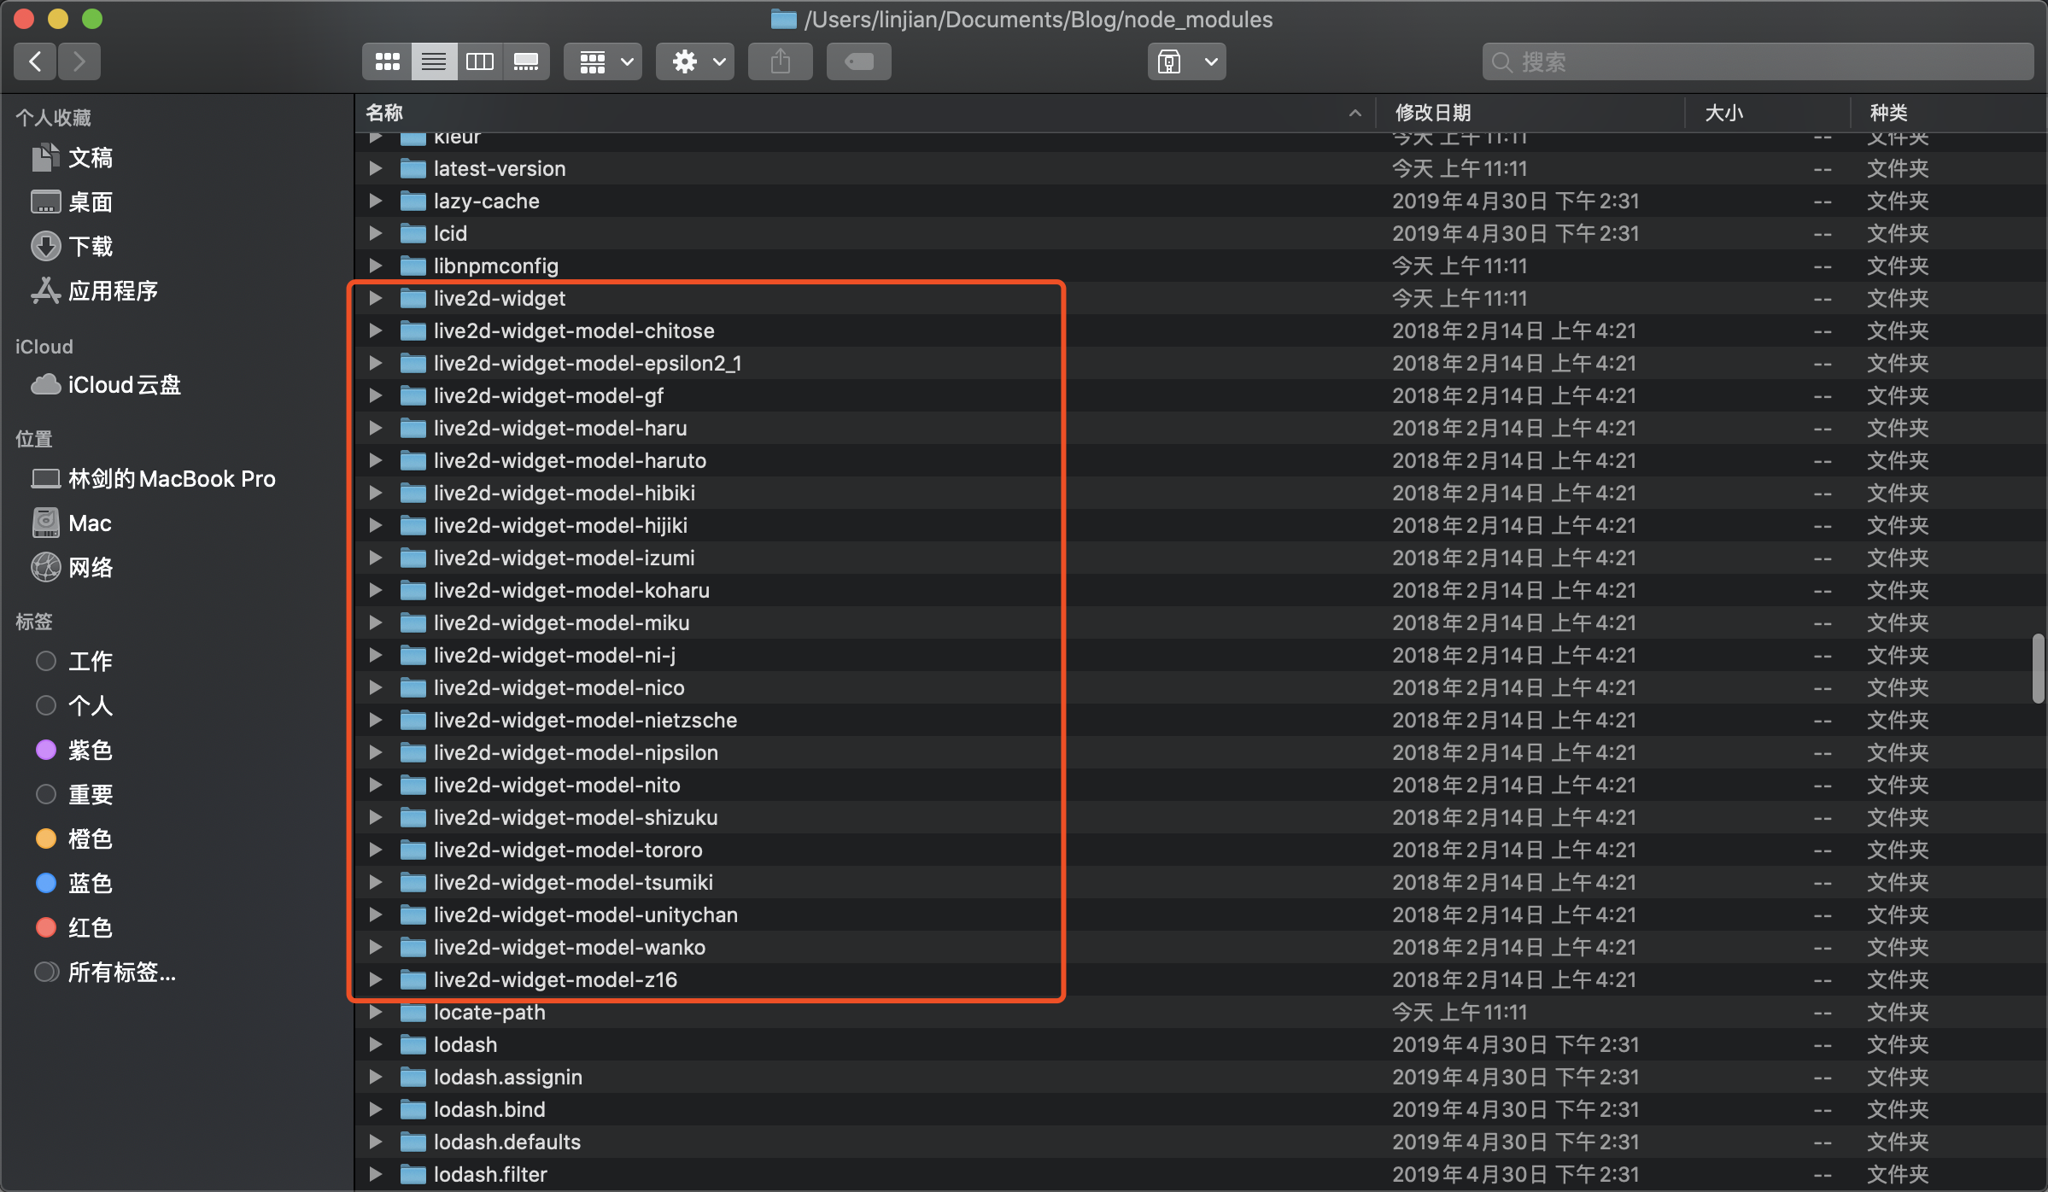This screenshot has height=1192, width=2048.
Task: Select the live2d-widget-model-izumi row
Action: pyautogui.click(x=1201, y=558)
